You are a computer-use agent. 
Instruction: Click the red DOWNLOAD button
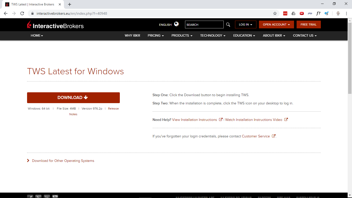tap(73, 98)
